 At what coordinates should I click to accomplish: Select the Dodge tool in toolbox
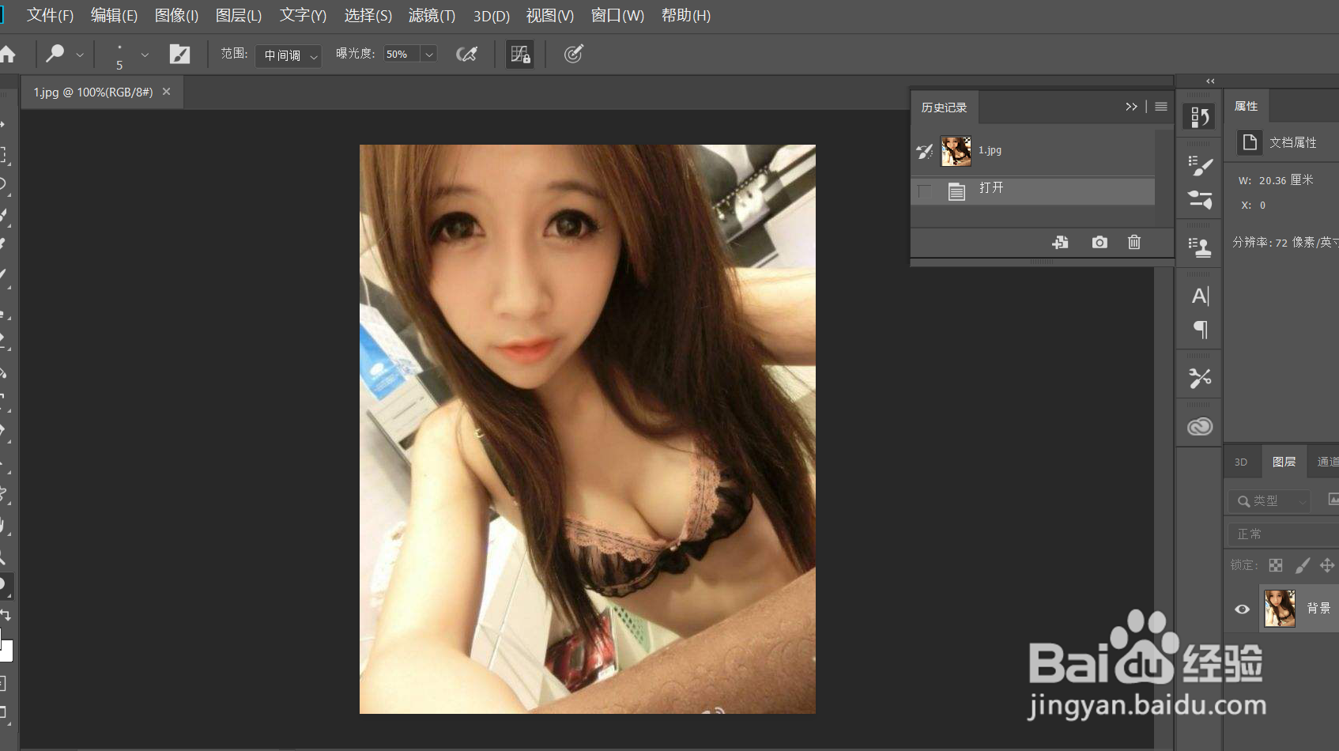click(4, 586)
